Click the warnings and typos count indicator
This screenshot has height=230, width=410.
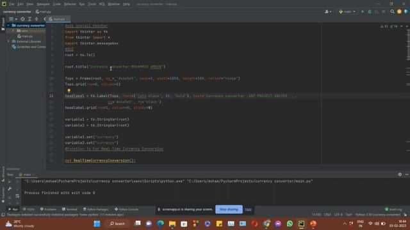point(389,26)
